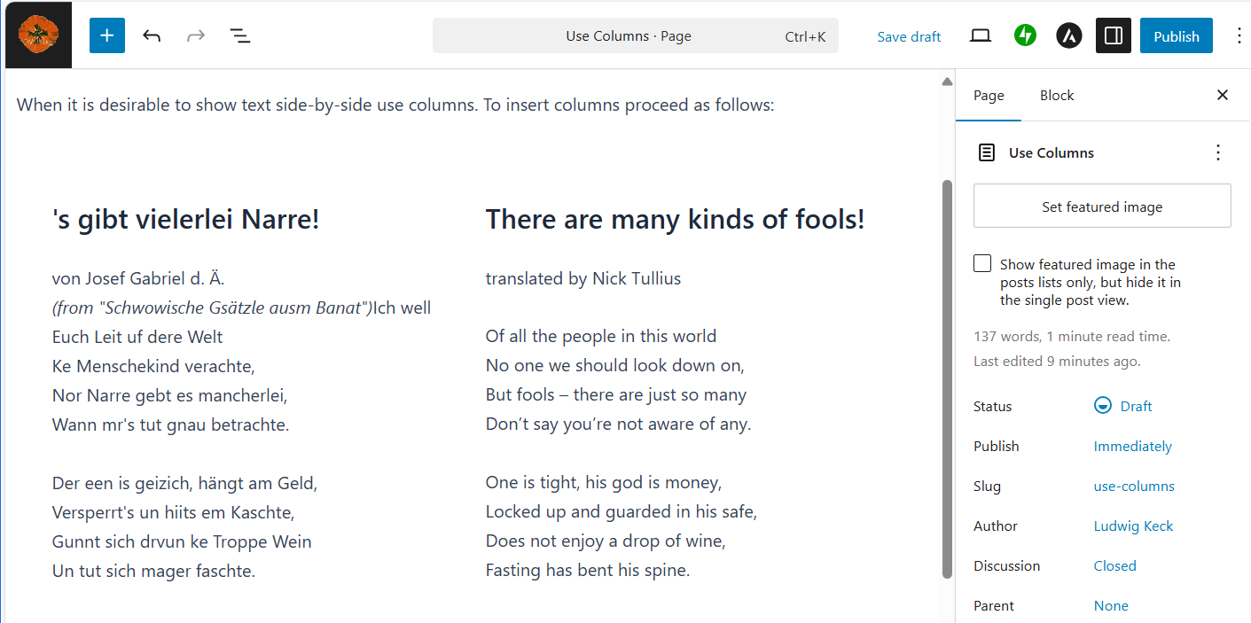Close the settings sidebar

pyautogui.click(x=1223, y=95)
